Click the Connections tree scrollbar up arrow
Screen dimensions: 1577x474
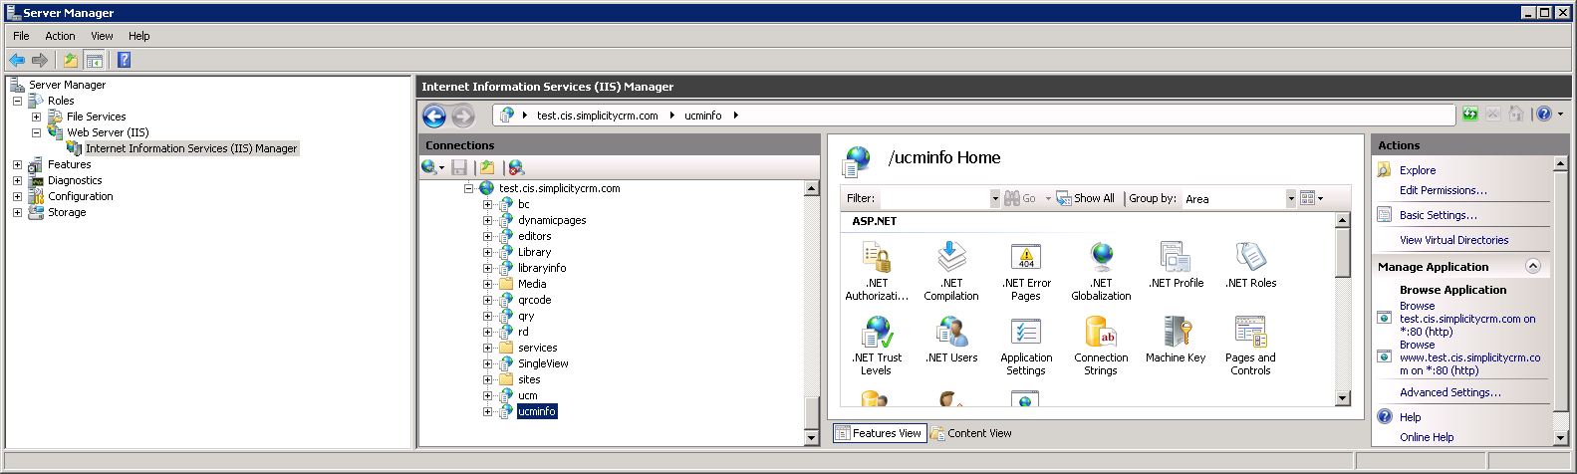(811, 188)
